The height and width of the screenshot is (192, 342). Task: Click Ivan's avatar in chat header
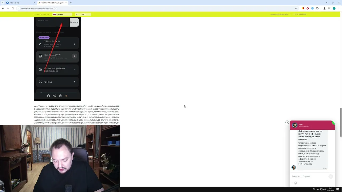[295, 125]
